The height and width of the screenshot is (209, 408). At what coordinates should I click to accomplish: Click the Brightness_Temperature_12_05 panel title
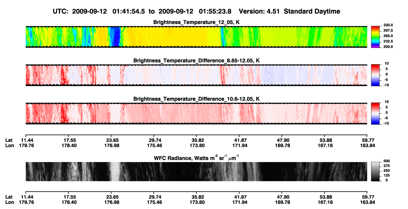[x=196, y=22]
